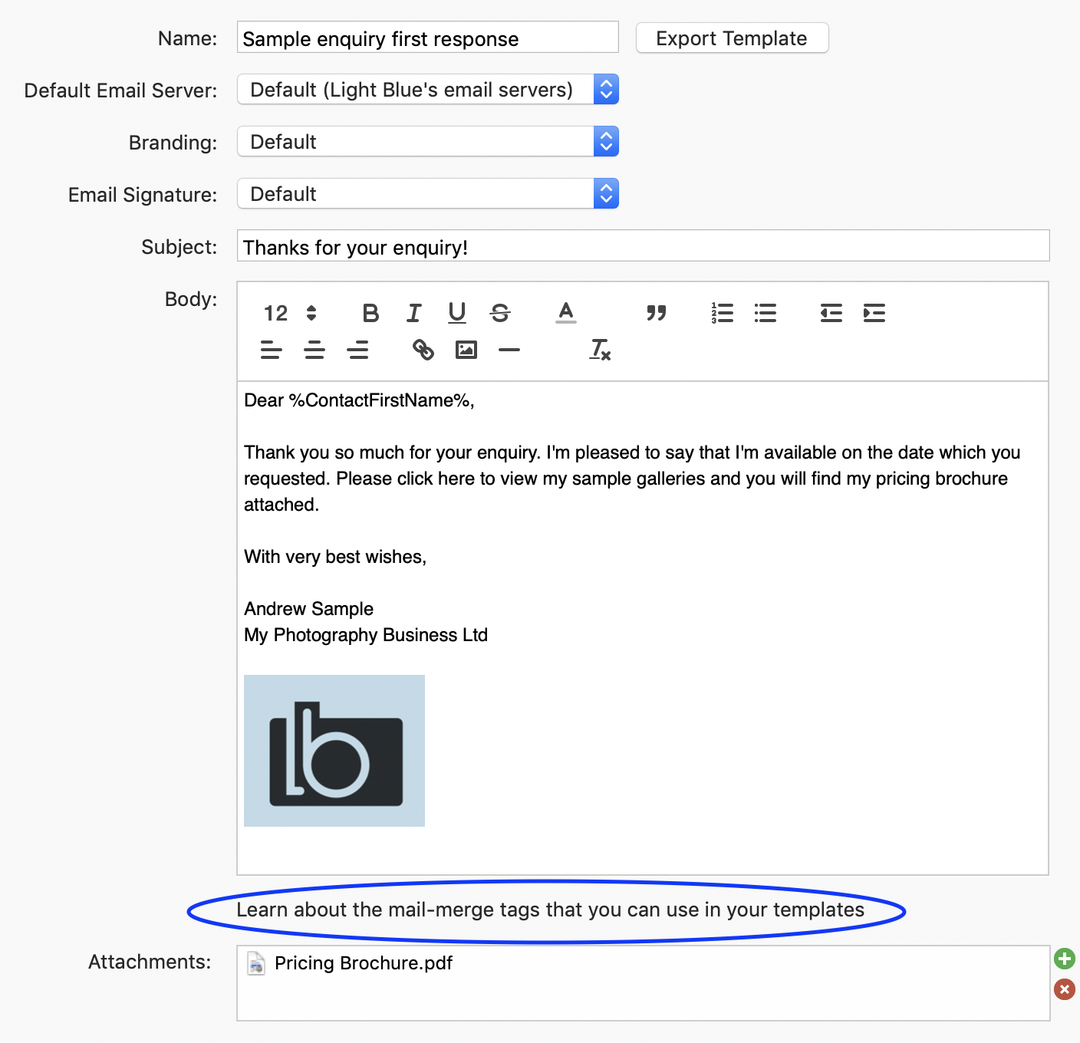Toggle underline formatting button
Screen dimensions: 1080x1043
coord(457,313)
